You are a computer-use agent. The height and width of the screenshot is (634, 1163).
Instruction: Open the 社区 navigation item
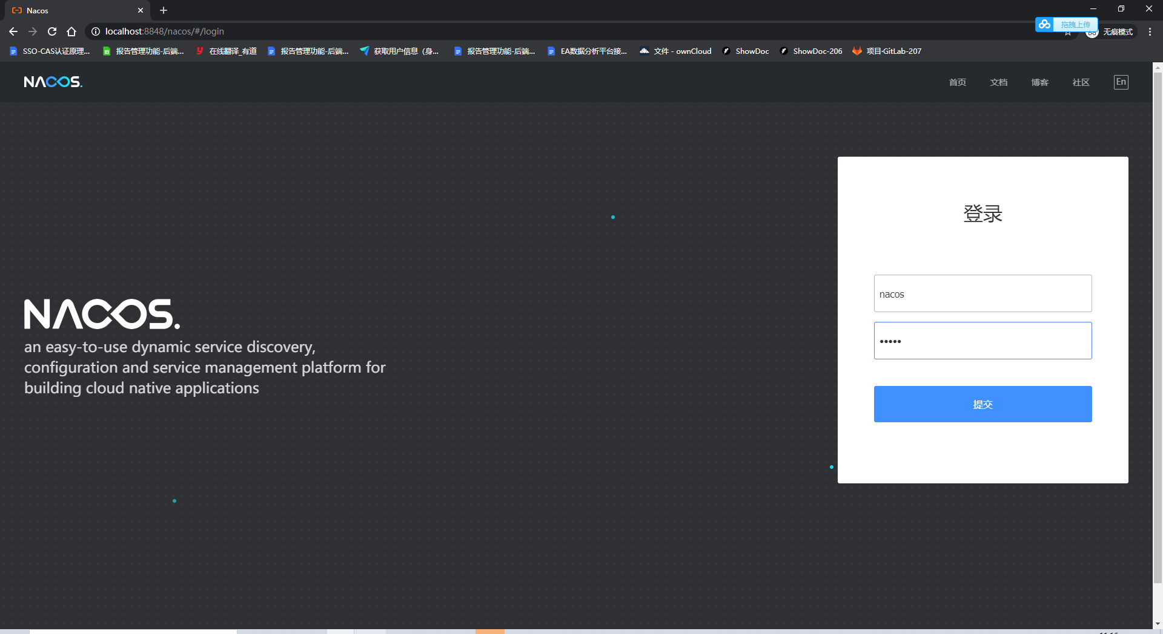tap(1081, 82)
